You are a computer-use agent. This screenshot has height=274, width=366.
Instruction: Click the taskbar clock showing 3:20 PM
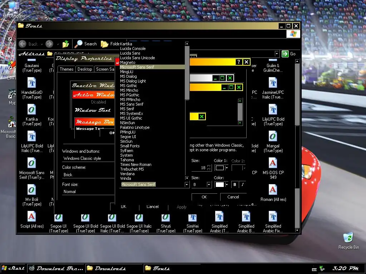346,268
